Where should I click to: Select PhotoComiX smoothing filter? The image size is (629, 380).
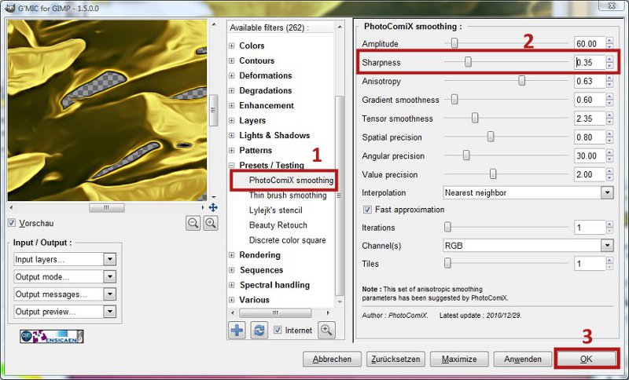291,181
